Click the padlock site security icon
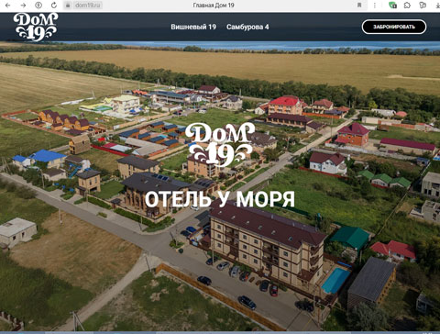 (68, 6)
